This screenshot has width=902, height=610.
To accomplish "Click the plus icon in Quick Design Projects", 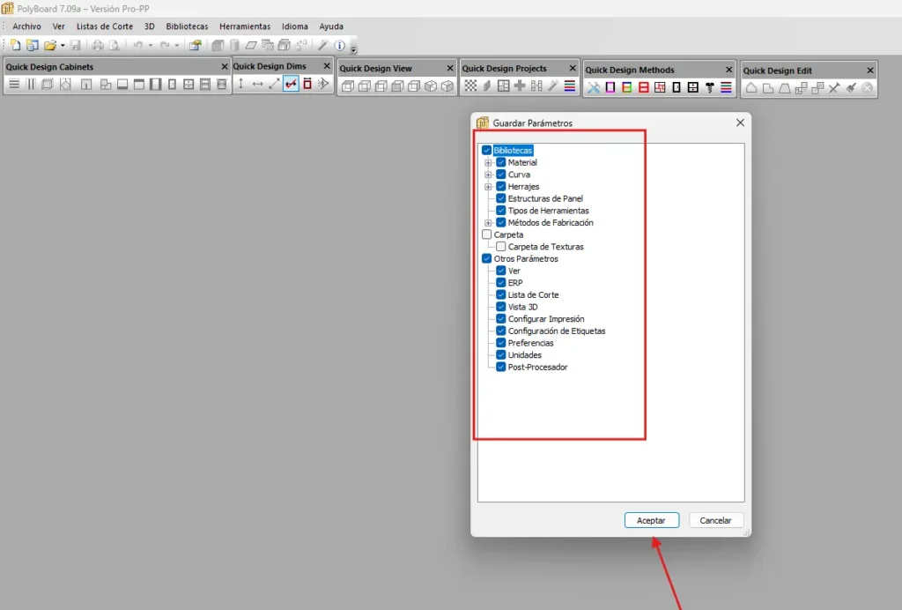I will (520, 86).
